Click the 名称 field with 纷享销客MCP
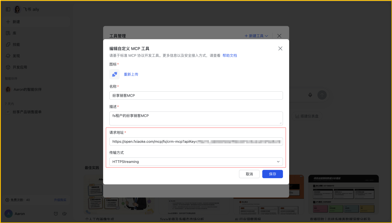The width and height of the screenshot is (392, 223). [196, 95]
